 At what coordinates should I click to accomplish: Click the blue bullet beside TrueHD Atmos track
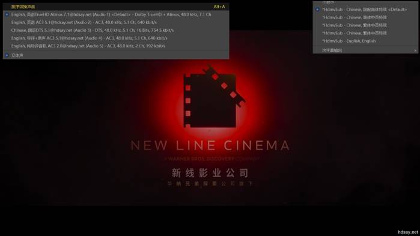(7, 14)
